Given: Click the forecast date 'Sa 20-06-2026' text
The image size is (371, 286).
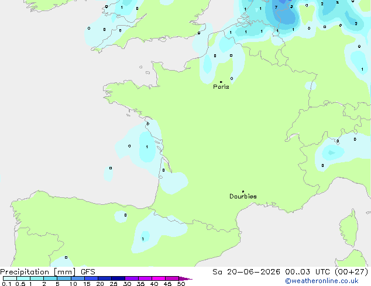Looking at the screenshot, I should (246, 272).
